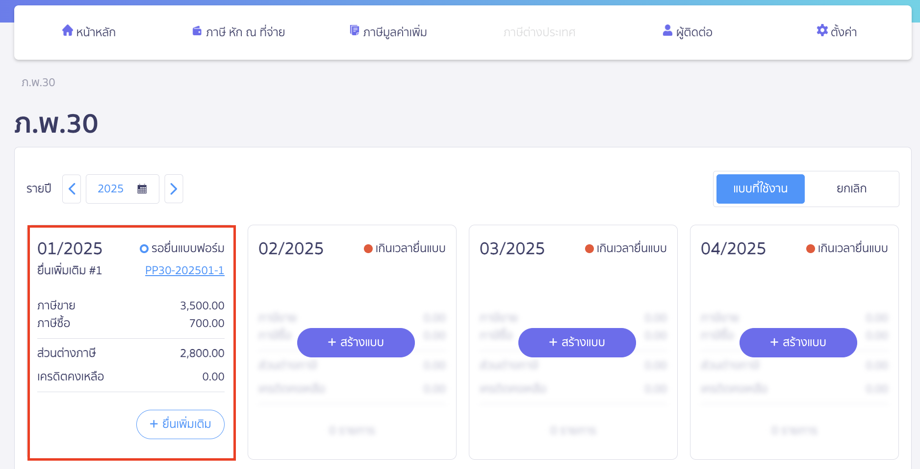Screen dimensions: 920x469
Task: Click the 2025 year input field
Action: (x=111, y=189)
